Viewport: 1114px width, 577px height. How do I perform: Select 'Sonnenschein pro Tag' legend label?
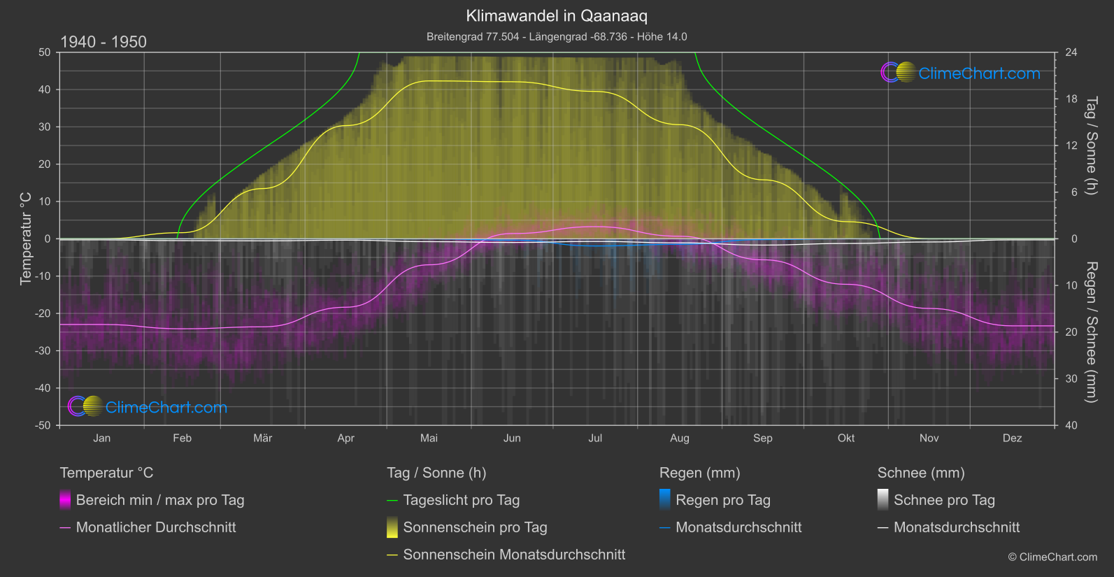[x=476, y=527]
